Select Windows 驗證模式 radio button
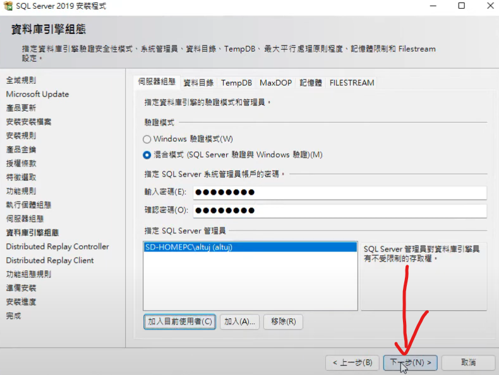 pos(147,139)
